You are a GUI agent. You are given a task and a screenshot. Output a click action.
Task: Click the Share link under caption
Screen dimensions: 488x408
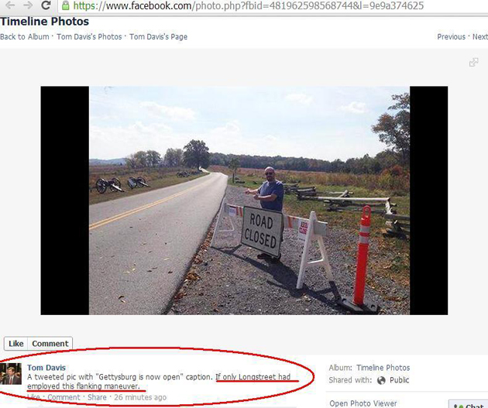click(97, 397)
